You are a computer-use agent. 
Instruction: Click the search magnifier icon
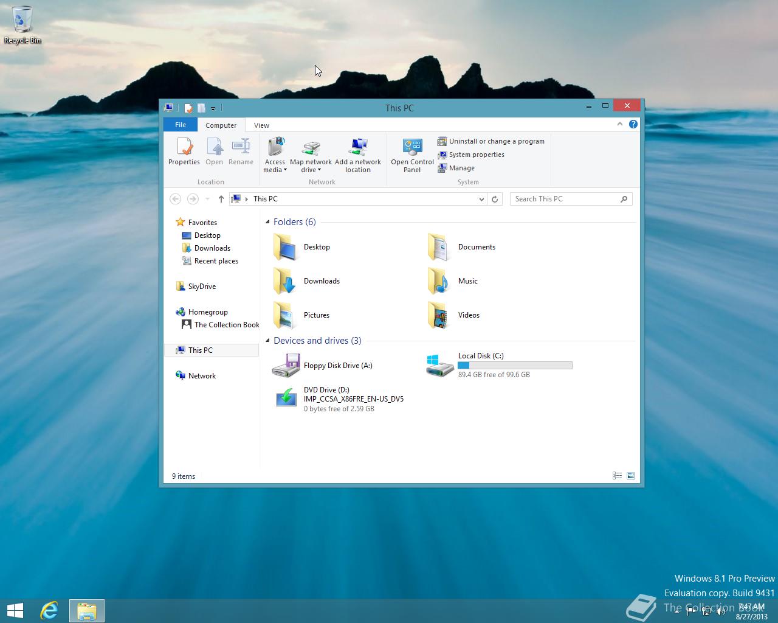pos(624,199)
